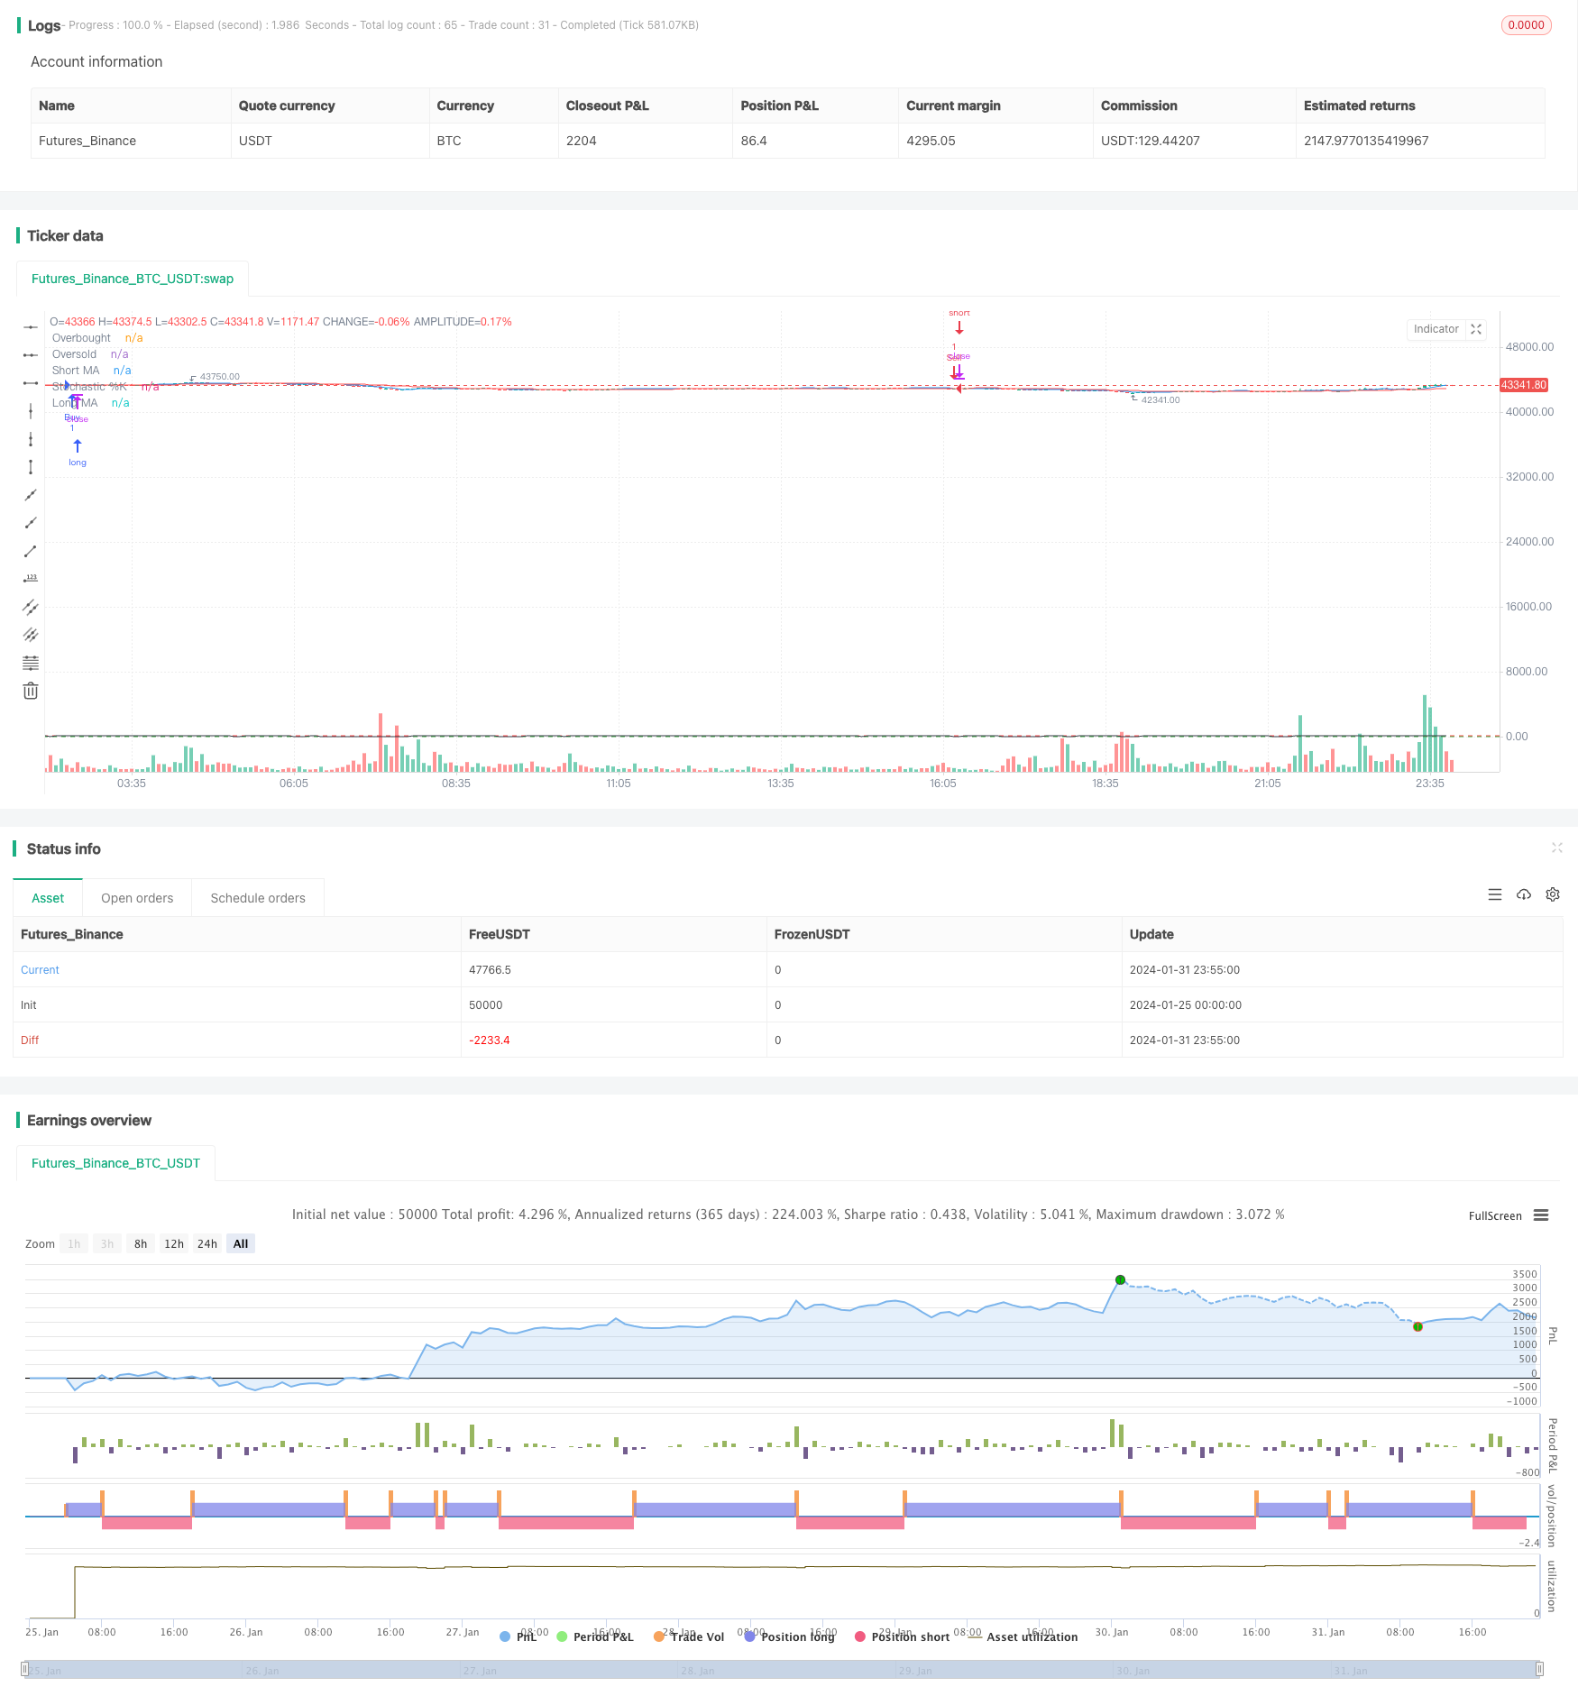Click the red 0.0000 badge in Logs header
1578x1705 pixels.
(x=1526, y=25)
